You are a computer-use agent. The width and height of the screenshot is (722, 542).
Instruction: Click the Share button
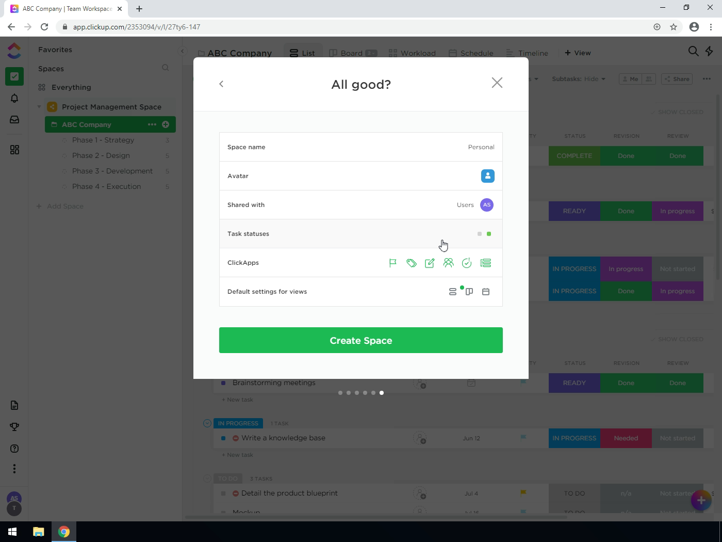coord(677,79)
